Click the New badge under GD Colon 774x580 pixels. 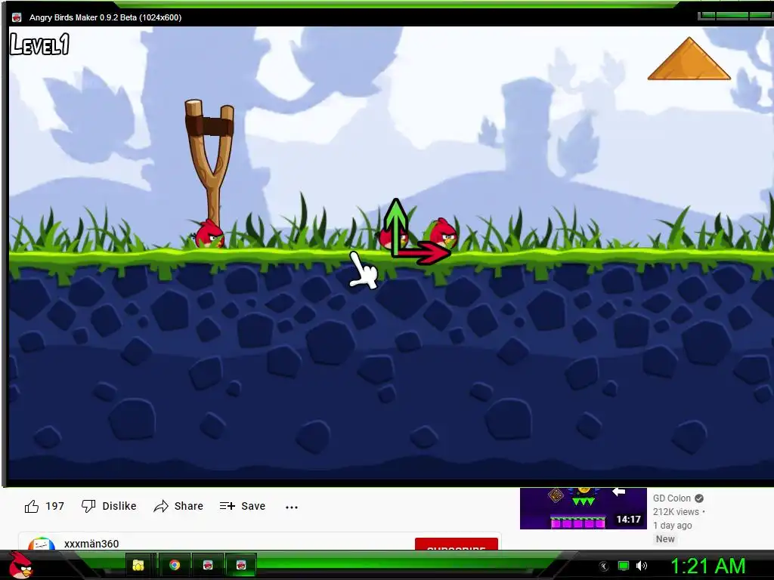click(x=665, y=539)
